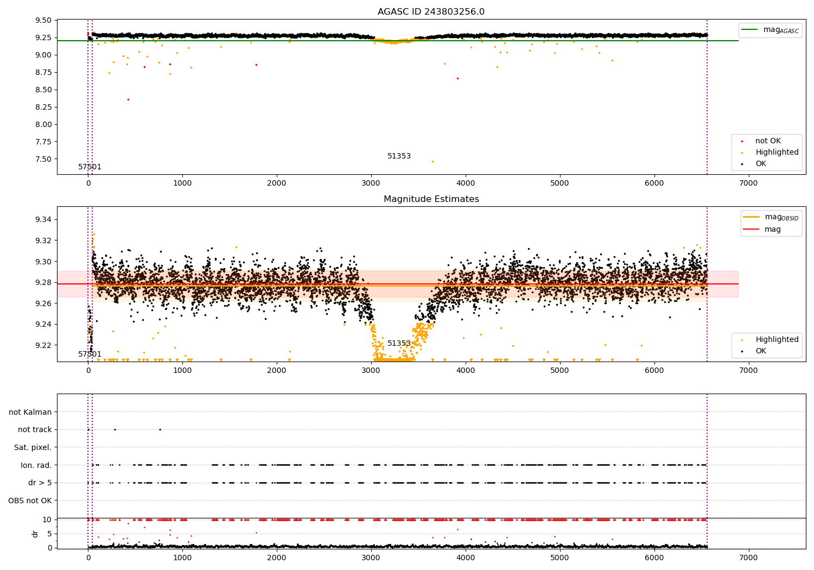814x570 pixels.
Task: Click the 'not track' row label
Action: pyautogui.click(x=35, y=429)
